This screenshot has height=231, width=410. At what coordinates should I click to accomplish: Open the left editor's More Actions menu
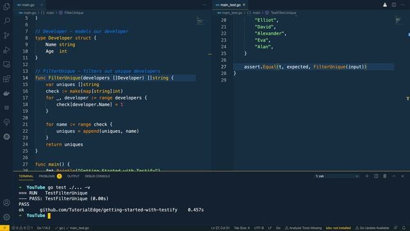click(x=204, y=4)
